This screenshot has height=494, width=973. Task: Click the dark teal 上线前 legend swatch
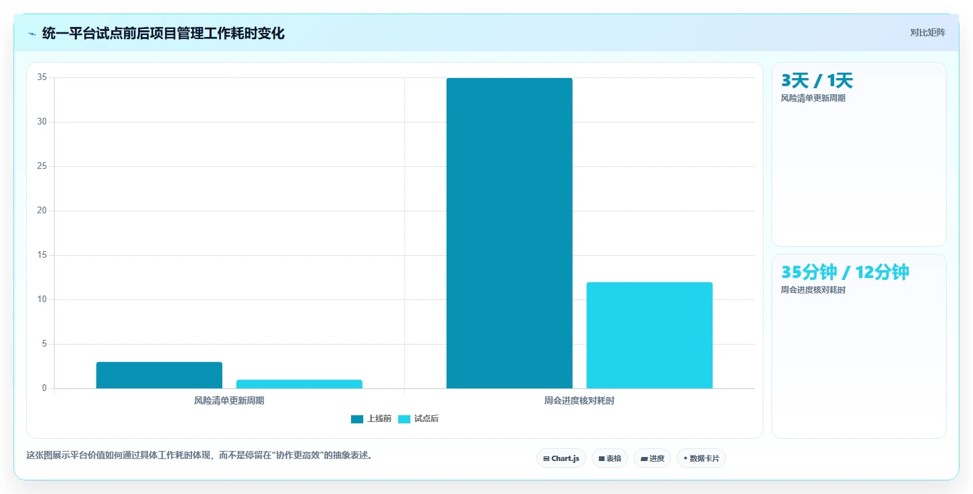[357, 419]
